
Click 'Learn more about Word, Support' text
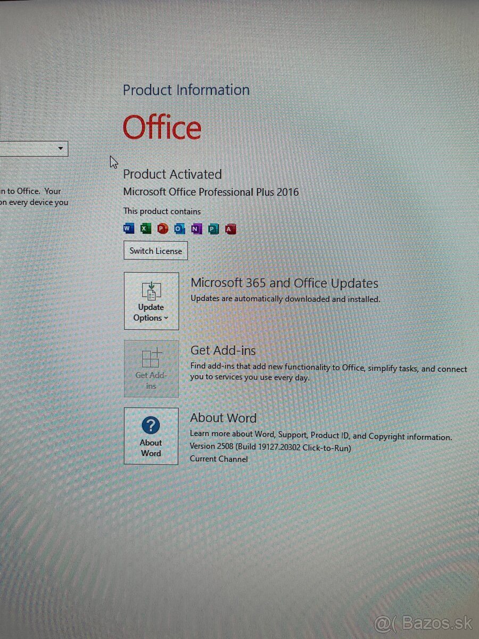pos(321,436)
